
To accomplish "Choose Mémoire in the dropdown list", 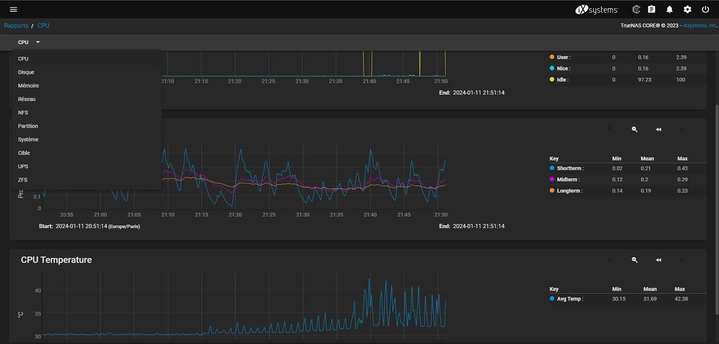I will pos(28,86).
